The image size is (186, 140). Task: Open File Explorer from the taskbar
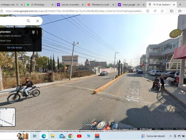click(53, 136)
